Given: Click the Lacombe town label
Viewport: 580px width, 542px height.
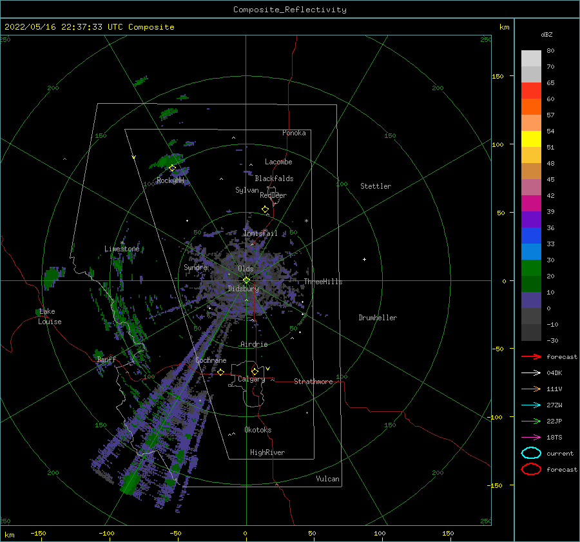Looking at the screenshot, I should coord(278,162).
